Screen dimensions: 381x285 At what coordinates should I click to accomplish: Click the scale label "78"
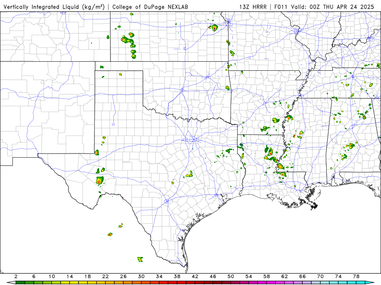point(356,276)
